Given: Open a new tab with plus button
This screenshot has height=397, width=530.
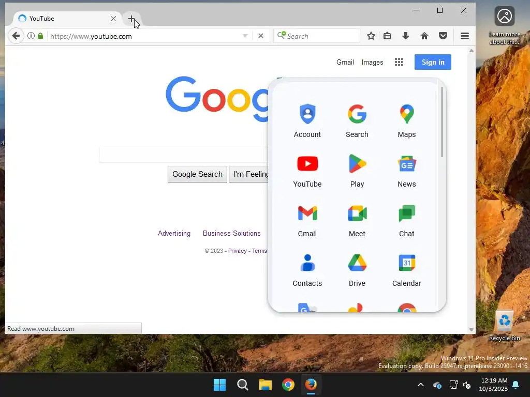Looking at the screenshot, I should click(131, 19).
